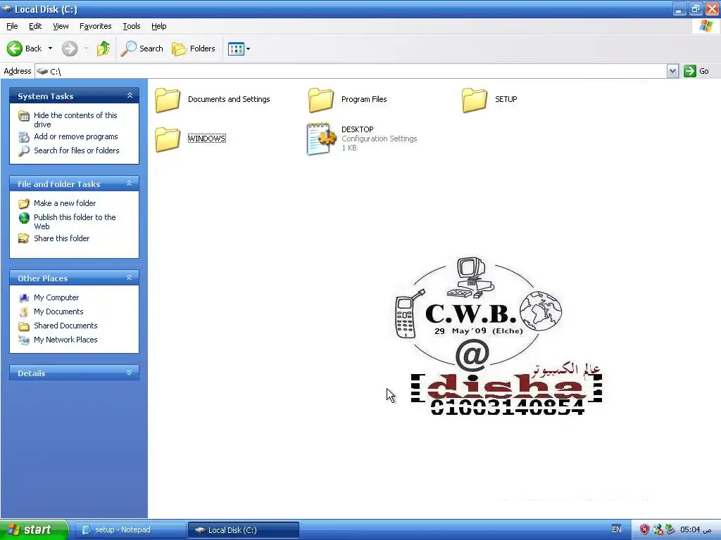Click the Shared Documents link text
Screen dimensions: 721x540
point(65,326)
